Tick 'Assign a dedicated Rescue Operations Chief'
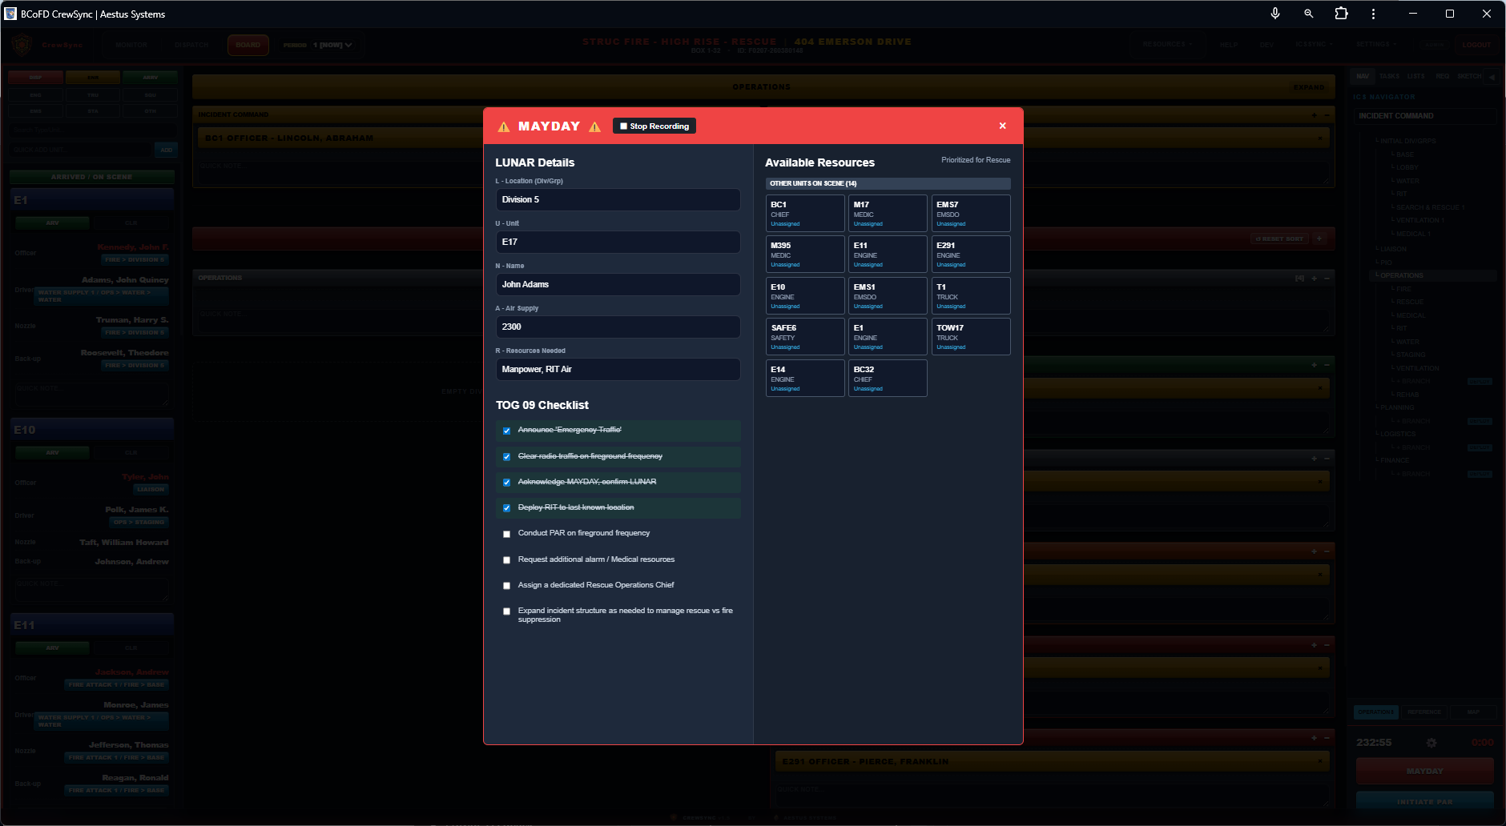 point(506,586)
